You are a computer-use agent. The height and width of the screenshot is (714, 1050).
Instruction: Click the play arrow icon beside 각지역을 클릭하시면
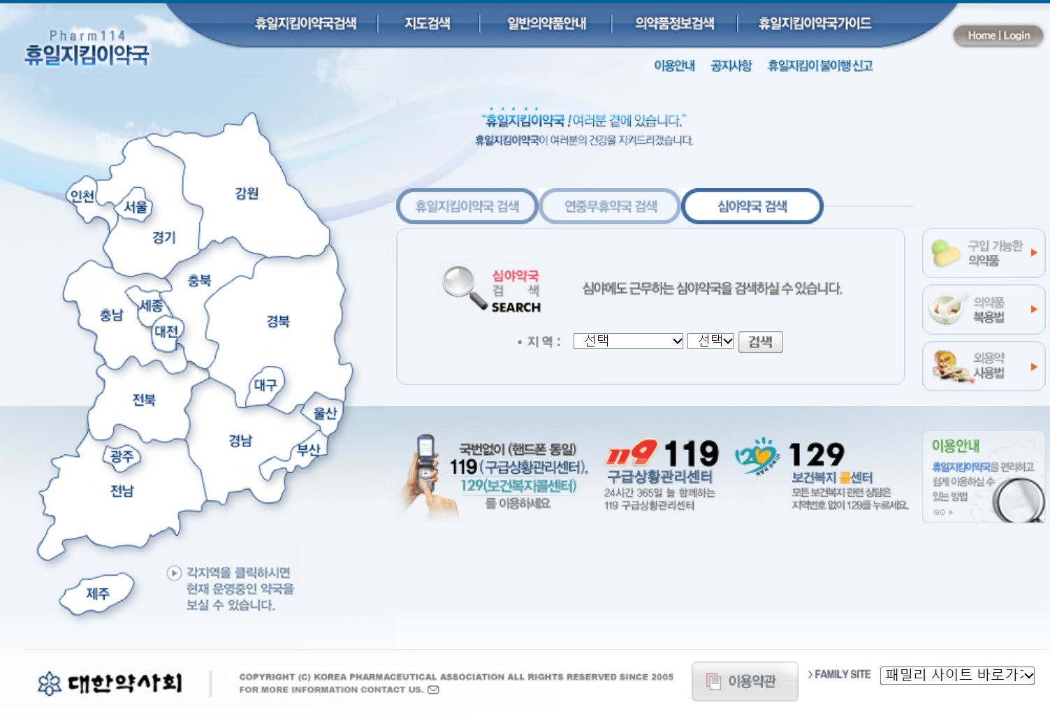click(174, 573)
